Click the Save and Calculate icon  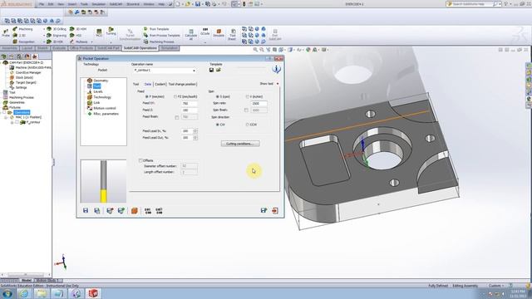pos(110,210)
